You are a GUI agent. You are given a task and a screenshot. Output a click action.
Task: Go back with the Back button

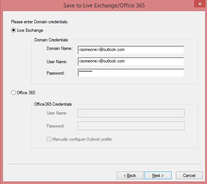130,175
